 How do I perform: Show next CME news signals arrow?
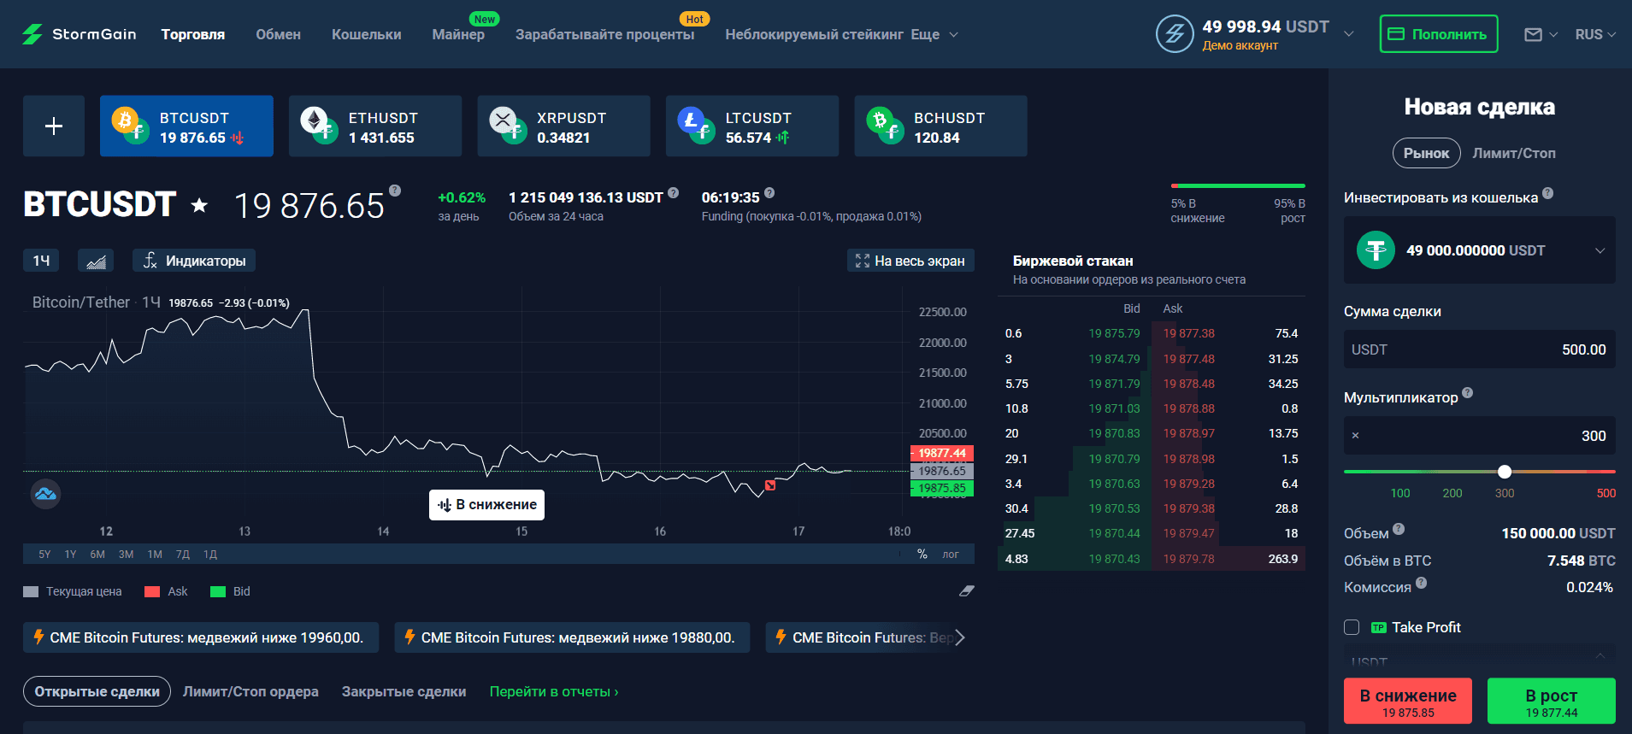click(960, 637)
